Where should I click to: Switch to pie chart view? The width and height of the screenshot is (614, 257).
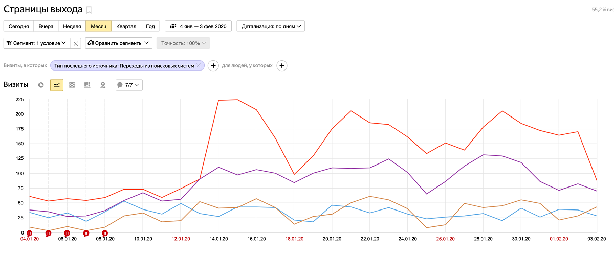coord(41,85)
